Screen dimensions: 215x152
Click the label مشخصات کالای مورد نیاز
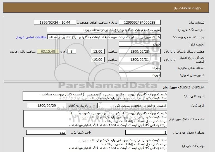(x=186, y=119)
